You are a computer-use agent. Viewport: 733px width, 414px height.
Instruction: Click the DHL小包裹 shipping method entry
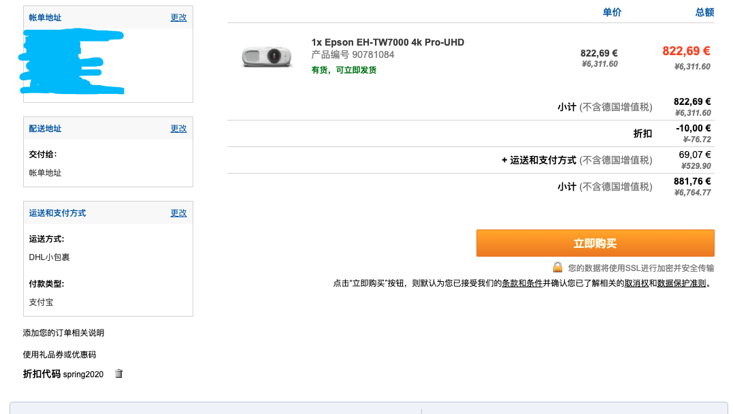(x=49, y=257)
